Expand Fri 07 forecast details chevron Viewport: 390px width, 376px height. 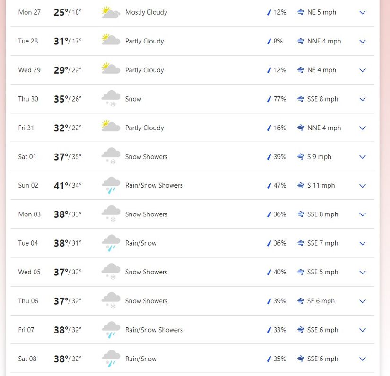(x=363, y=330)
